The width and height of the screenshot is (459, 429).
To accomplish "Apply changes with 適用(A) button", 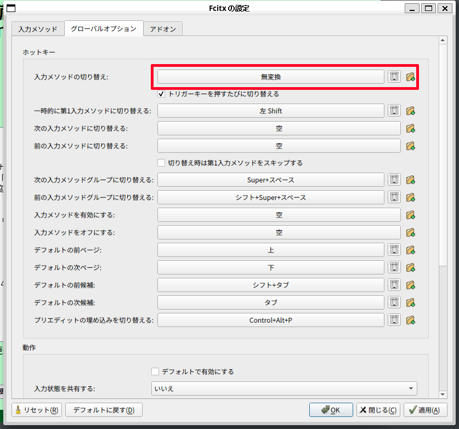I will [x=426, y=410].
